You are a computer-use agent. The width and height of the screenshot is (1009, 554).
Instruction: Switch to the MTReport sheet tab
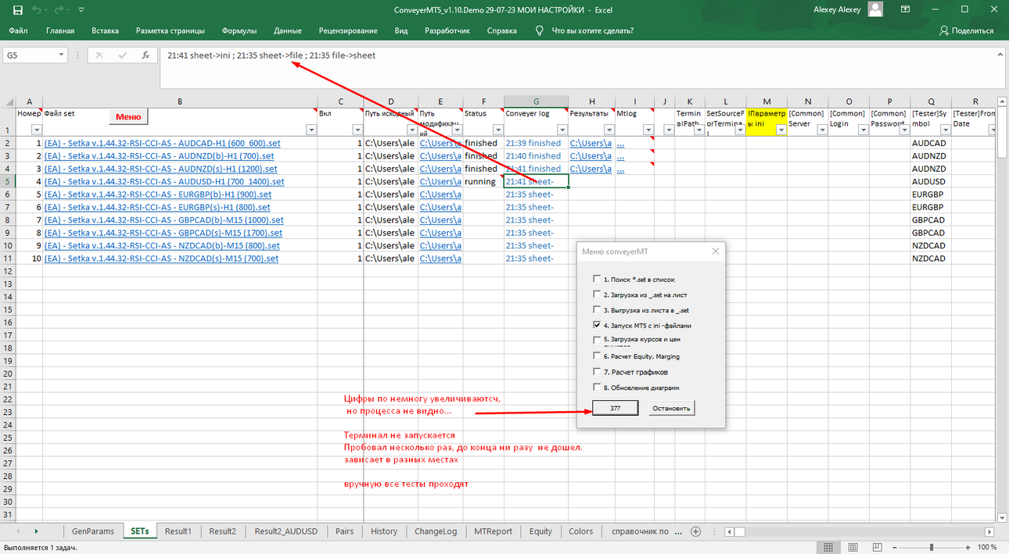coord(494,531)
